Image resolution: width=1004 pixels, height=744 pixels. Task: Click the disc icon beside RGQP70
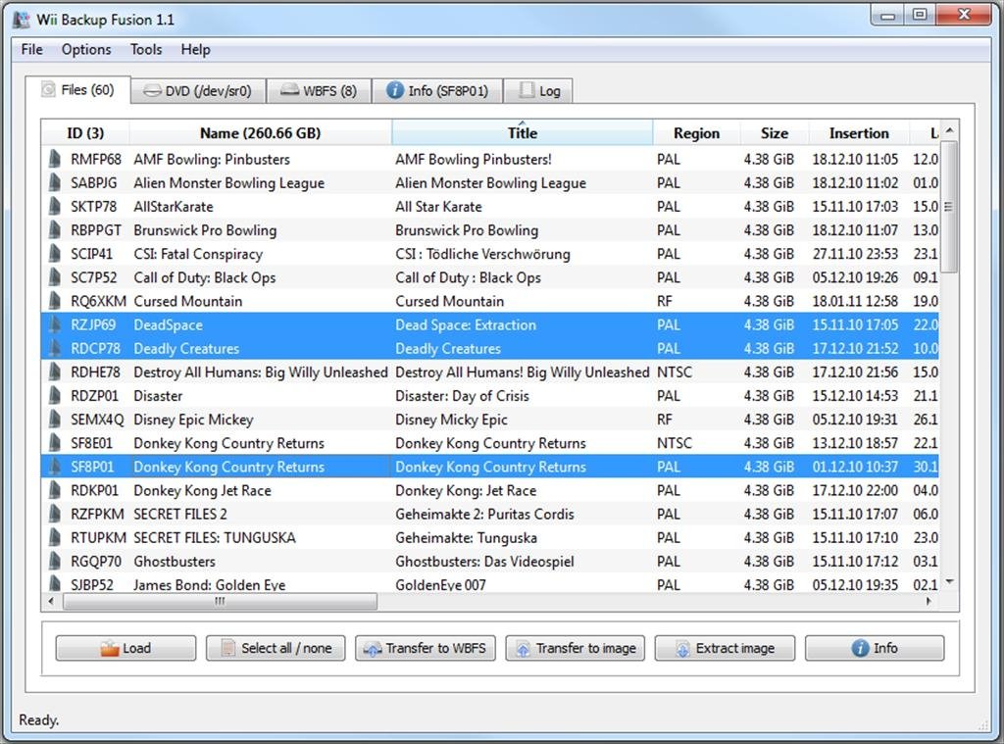(55, 562)
